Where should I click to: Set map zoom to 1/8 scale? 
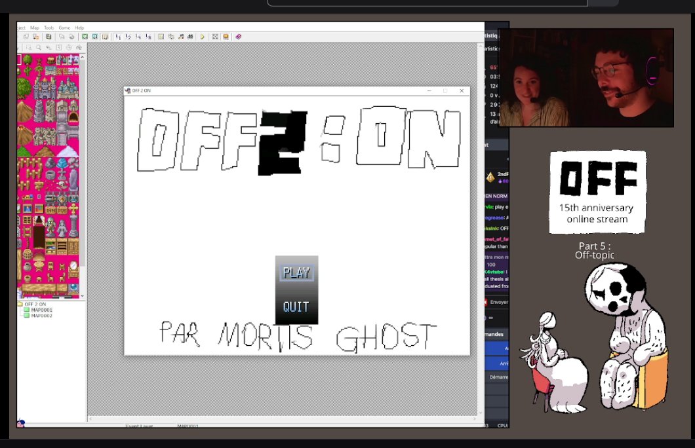(x=148, y=37)
